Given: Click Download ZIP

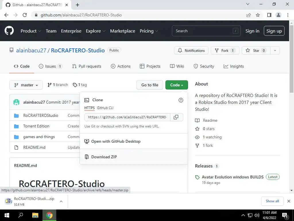Looking at the screenshot, I should click(x=134, y=157).
